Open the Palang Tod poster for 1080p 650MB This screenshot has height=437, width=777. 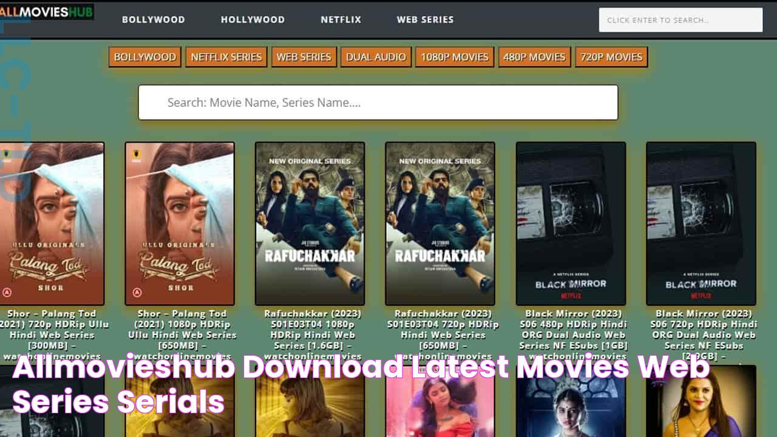point(180,223)
